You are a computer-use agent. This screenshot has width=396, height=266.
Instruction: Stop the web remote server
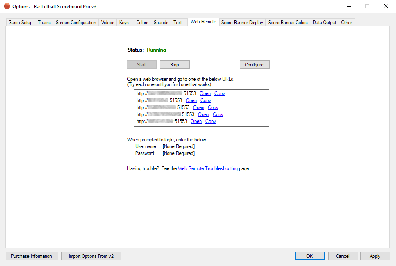point(175,65)
